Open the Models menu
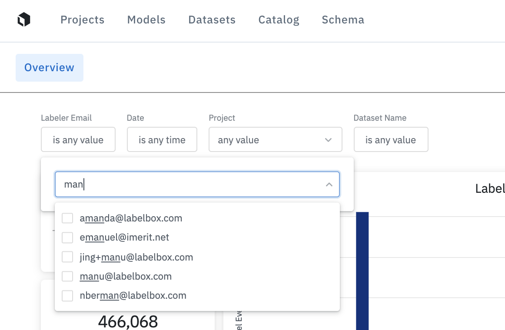 point(146,20)
